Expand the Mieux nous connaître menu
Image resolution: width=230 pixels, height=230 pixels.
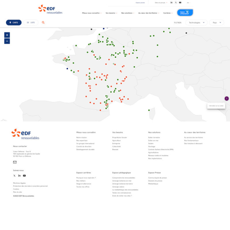[92, 13]
